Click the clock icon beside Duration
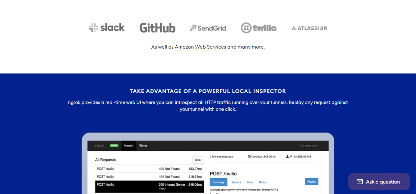The image size is (416, 194). tap(249, 156)
